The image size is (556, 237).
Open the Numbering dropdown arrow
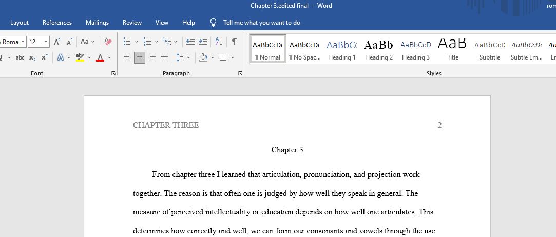[157, 42]
